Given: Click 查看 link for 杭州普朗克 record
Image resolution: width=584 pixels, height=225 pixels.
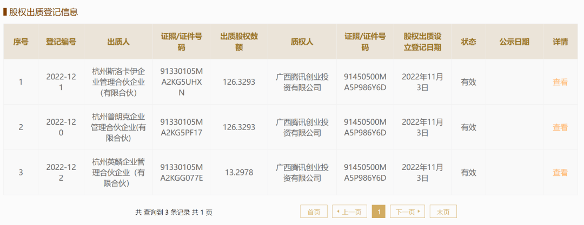Looking at the screenshot, I should [x=560, y=127].
